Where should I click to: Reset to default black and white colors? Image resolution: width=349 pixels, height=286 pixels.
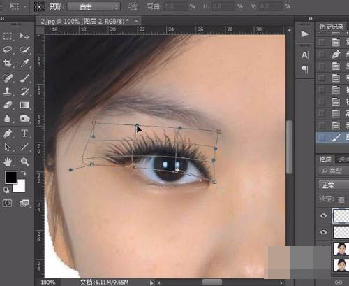coord(6,190)
